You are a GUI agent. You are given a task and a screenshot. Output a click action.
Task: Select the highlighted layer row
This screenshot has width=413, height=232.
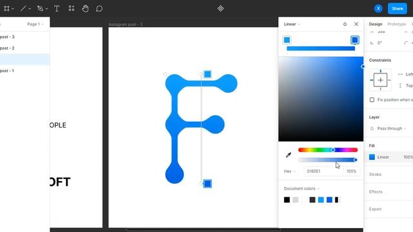pos(25,59)
